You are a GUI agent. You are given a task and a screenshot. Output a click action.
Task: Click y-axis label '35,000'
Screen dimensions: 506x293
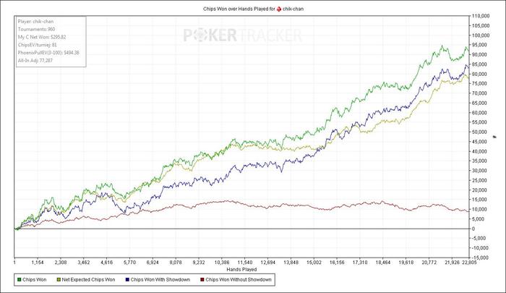coord(480,161)
